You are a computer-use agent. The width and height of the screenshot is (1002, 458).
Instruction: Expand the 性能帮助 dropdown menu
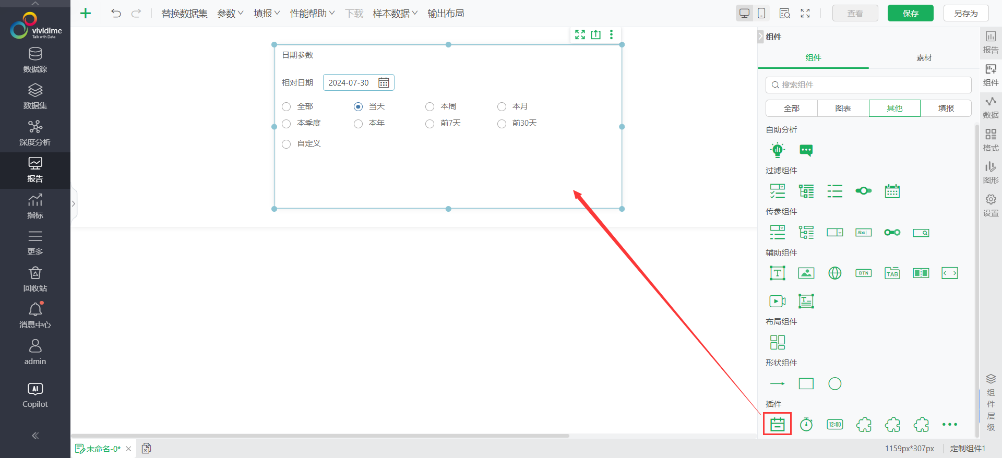313,14
